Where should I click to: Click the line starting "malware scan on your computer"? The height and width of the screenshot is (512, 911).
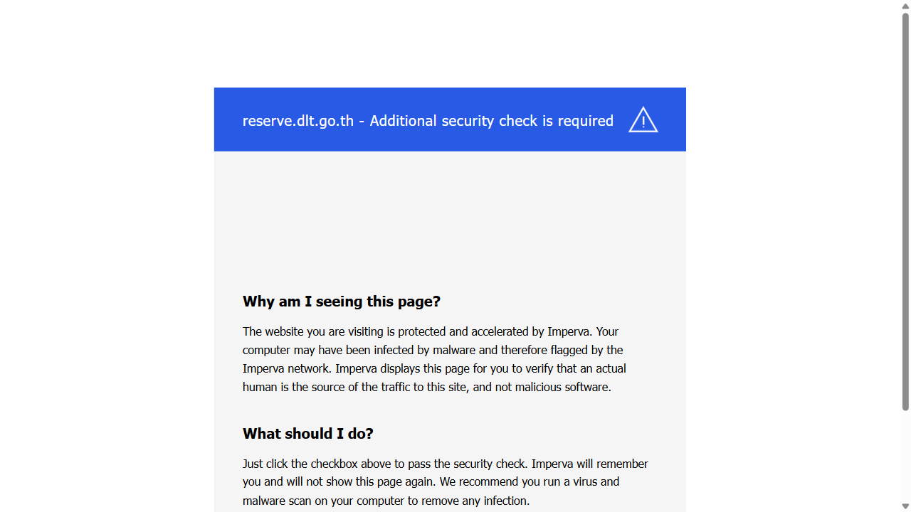point(386,501)
